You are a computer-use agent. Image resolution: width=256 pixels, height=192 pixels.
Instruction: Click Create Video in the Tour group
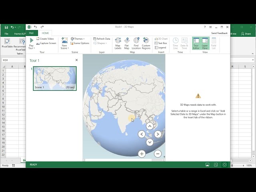pyautogui.click(x=45, y=39)
